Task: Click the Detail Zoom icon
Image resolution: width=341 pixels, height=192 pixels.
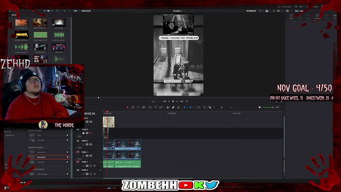Action: tap(204, 107)
